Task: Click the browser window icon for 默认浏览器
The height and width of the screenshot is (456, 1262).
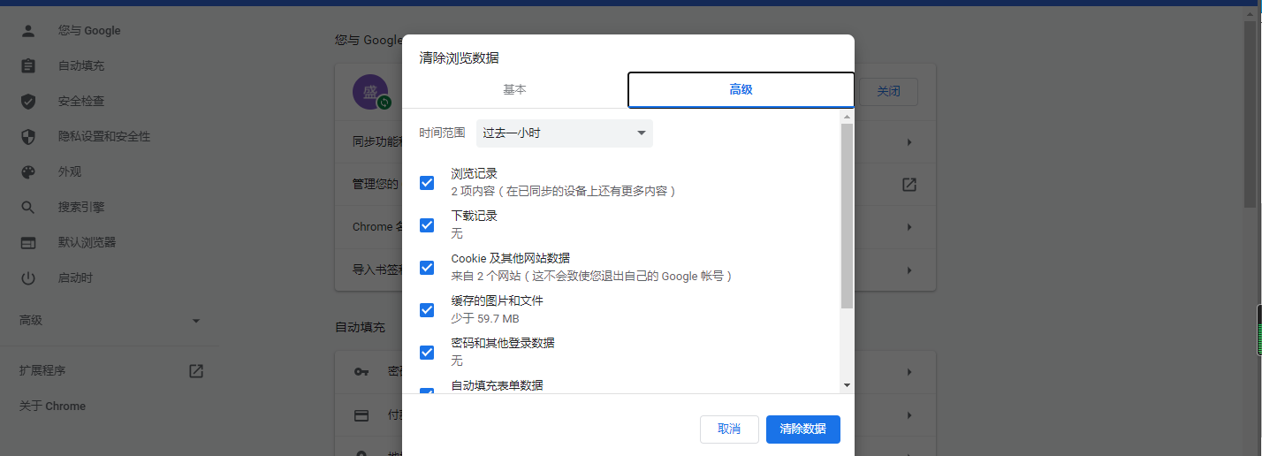Action: (x=28, y=243)
